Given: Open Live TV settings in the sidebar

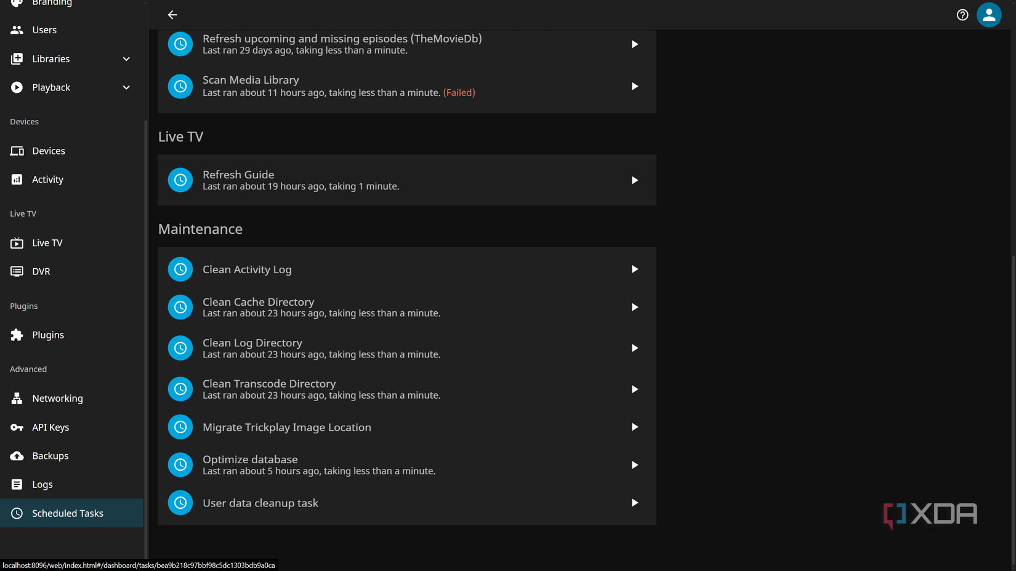Looking at the screenshot, I should pos(71,243).
